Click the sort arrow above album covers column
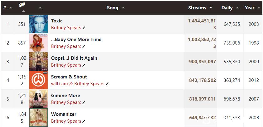 pyautogui.click(x=40, y=8)
